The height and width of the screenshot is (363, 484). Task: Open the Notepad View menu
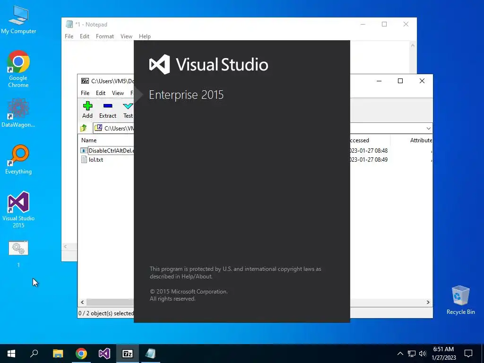pos(126,36)
